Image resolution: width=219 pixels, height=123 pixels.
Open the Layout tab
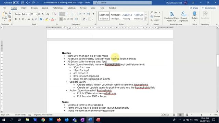point(45,8)
